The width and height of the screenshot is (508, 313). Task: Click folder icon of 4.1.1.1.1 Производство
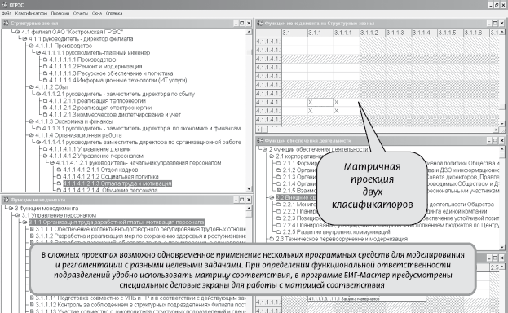click(x=46, y=60)
